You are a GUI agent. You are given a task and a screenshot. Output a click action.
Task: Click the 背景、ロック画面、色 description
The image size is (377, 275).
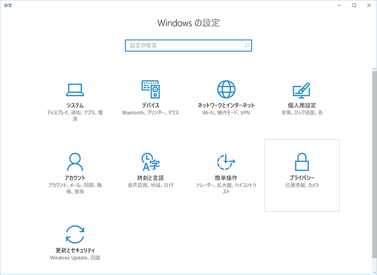click(302, 113)
